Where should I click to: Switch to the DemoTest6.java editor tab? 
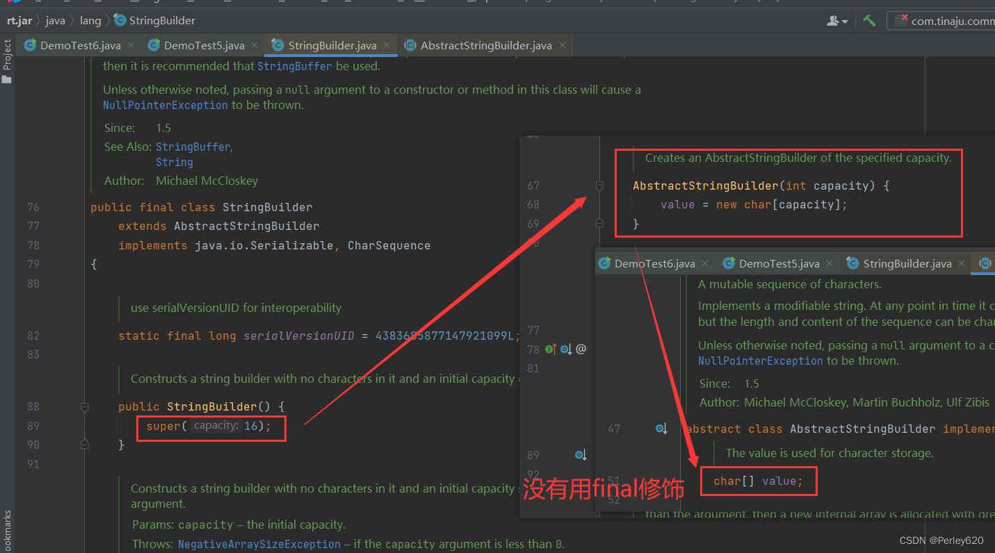(80, 45)
